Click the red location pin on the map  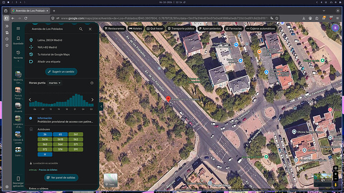click(169, 99)
